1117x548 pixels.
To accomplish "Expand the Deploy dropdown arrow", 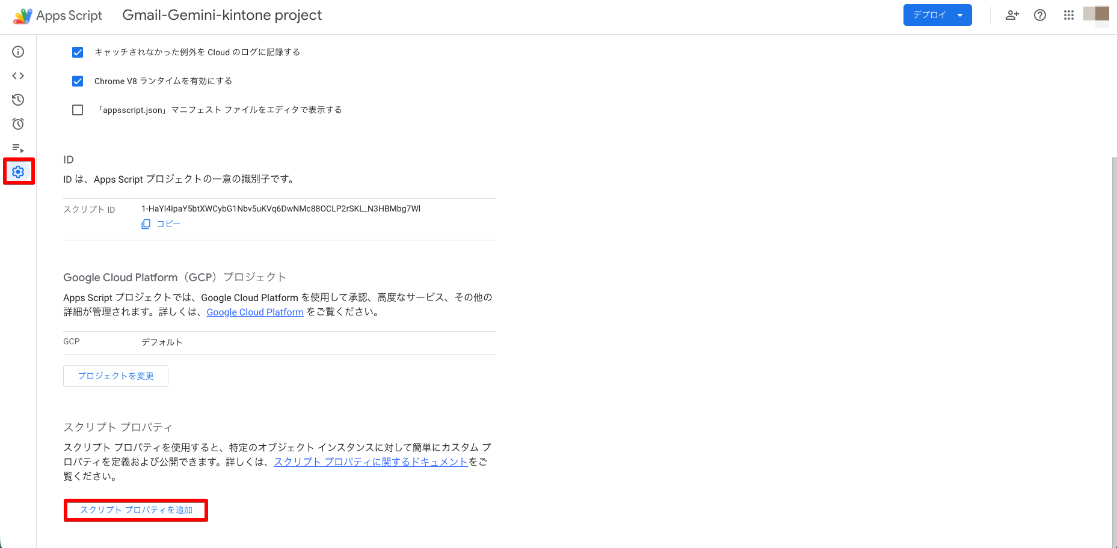I will click(x=960, y=15).
